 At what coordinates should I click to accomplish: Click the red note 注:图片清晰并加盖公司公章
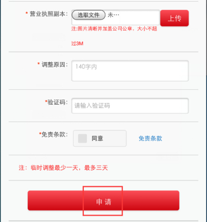[x=102, y=29]
